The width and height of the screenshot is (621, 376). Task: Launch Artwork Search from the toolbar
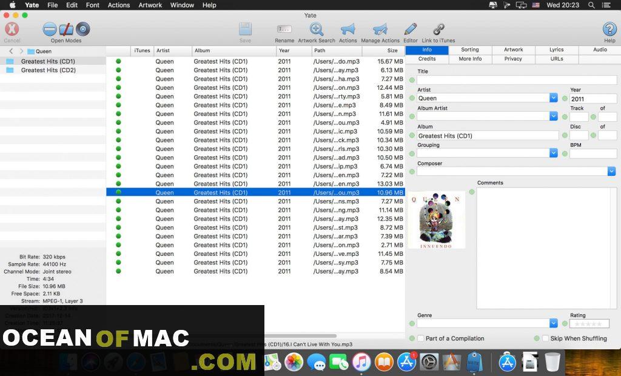point(317,29)
